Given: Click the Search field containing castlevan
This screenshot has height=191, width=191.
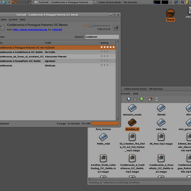Looking at the screenshot, I should point(102,37).
